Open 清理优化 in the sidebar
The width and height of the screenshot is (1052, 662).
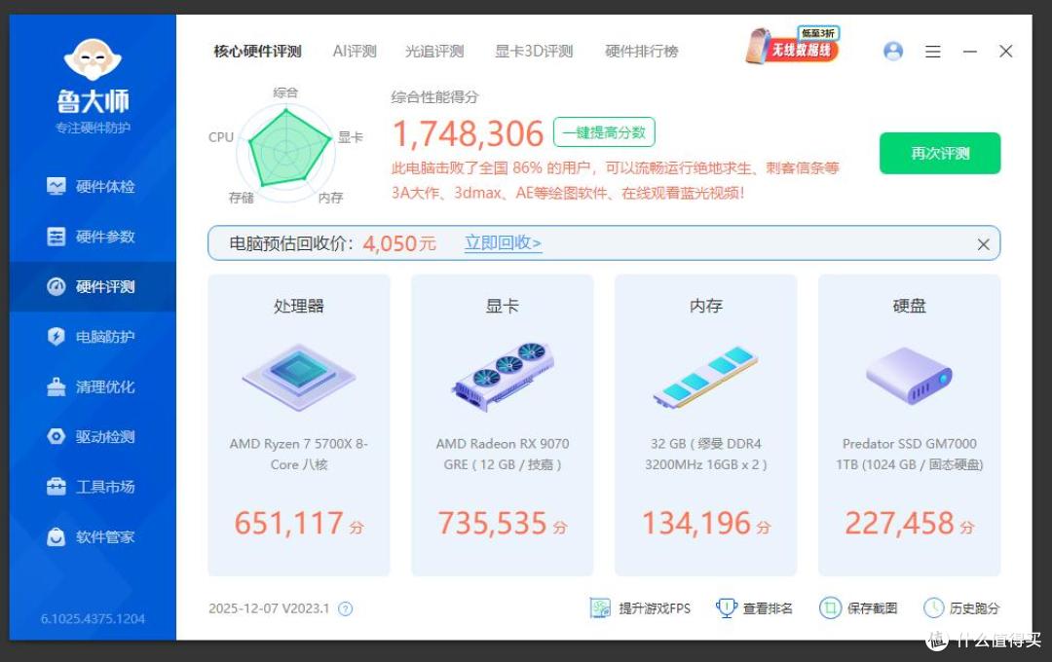(x=92, y=387)
